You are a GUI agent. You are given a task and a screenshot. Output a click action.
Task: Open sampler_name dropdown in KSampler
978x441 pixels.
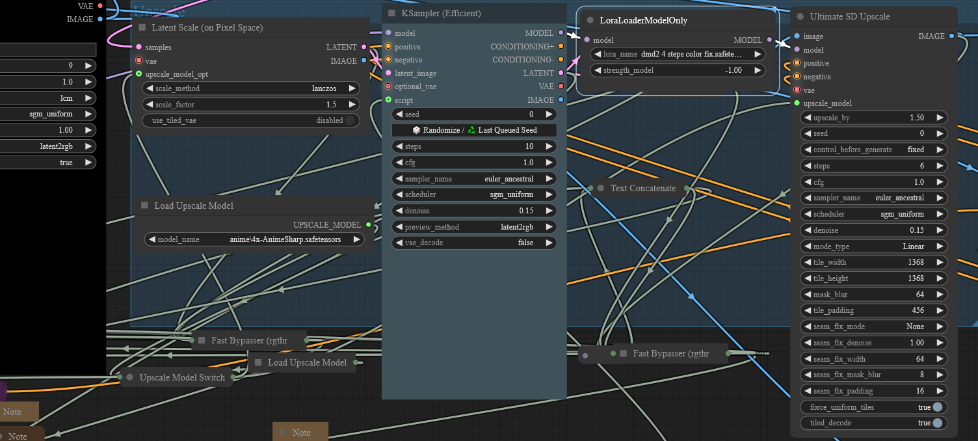(x=474, y=179)
